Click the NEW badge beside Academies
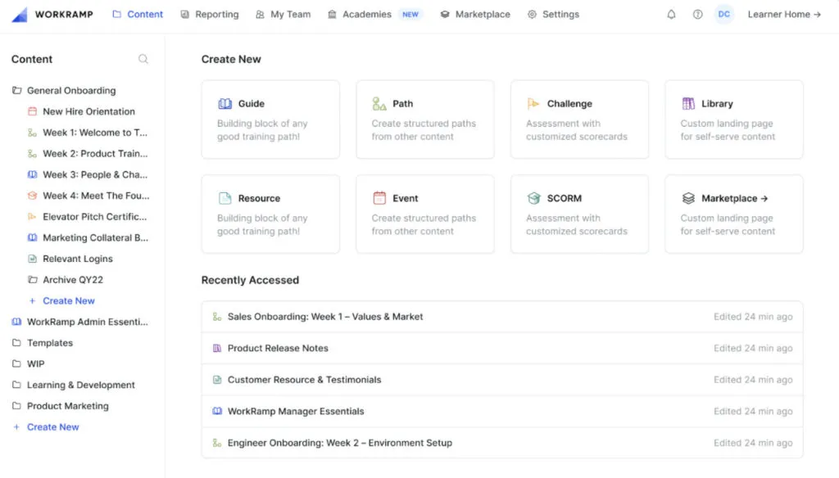839x478 pixels. (410, 15)
